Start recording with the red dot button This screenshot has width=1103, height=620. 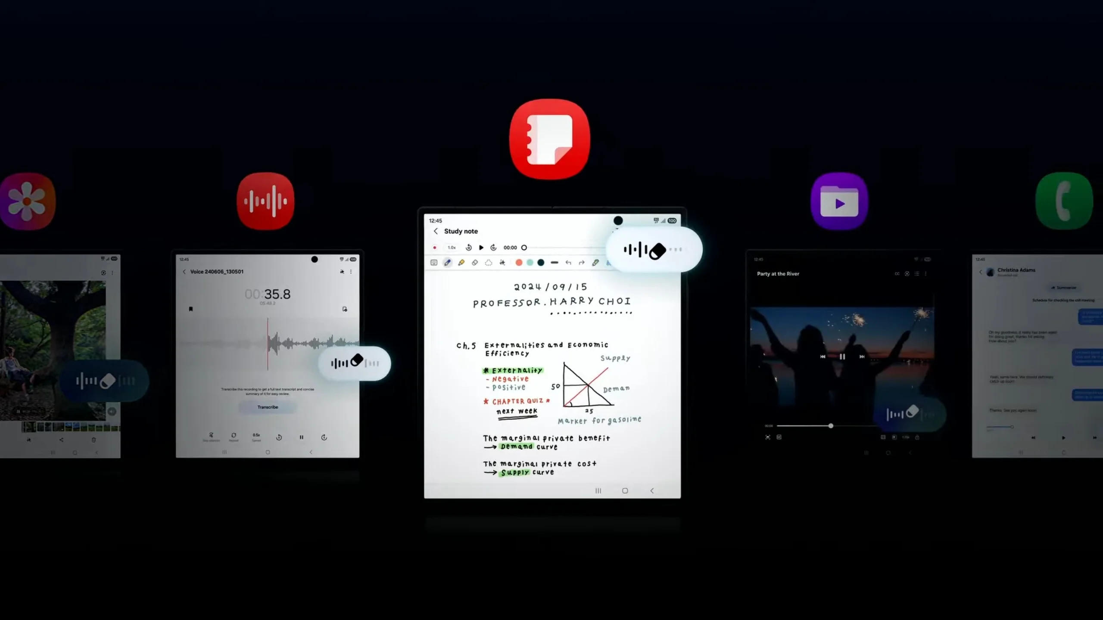coord(435,248)
